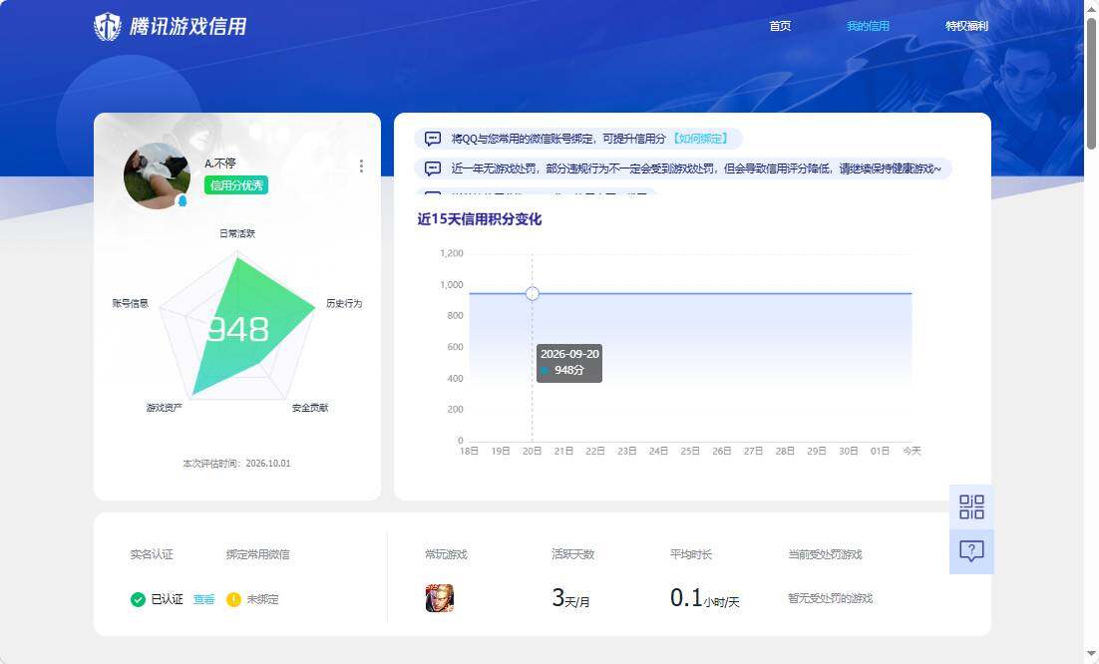Screen dimensions: 1099x664
Task: Click the user avatar photo
Action: pos(157,175)
